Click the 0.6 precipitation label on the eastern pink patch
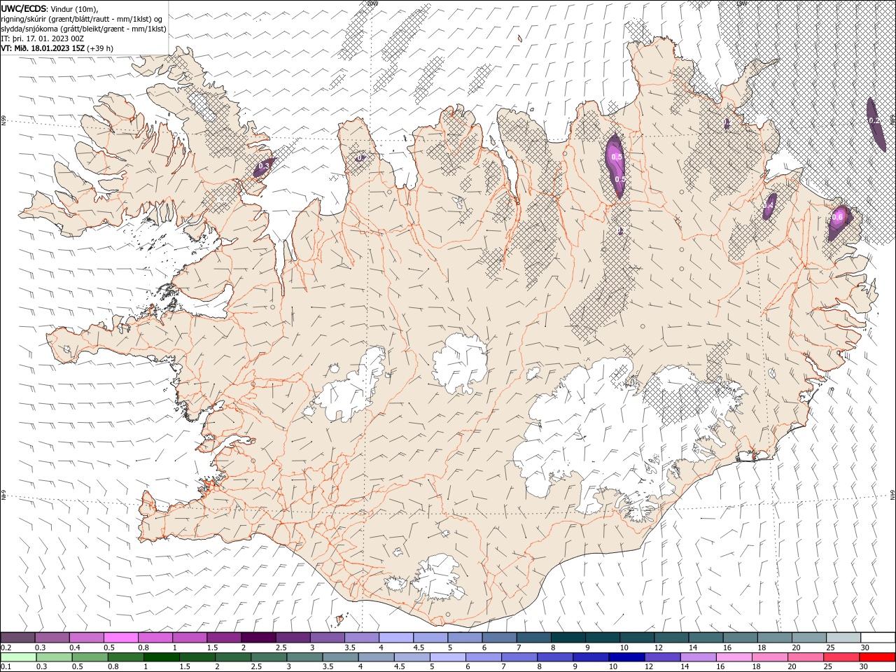The height and width of the screenshot is (672, 896). pos(837,218)
